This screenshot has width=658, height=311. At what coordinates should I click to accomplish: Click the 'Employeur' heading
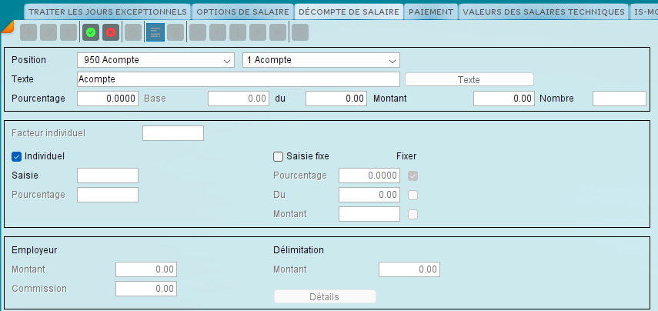coord(35,250)
